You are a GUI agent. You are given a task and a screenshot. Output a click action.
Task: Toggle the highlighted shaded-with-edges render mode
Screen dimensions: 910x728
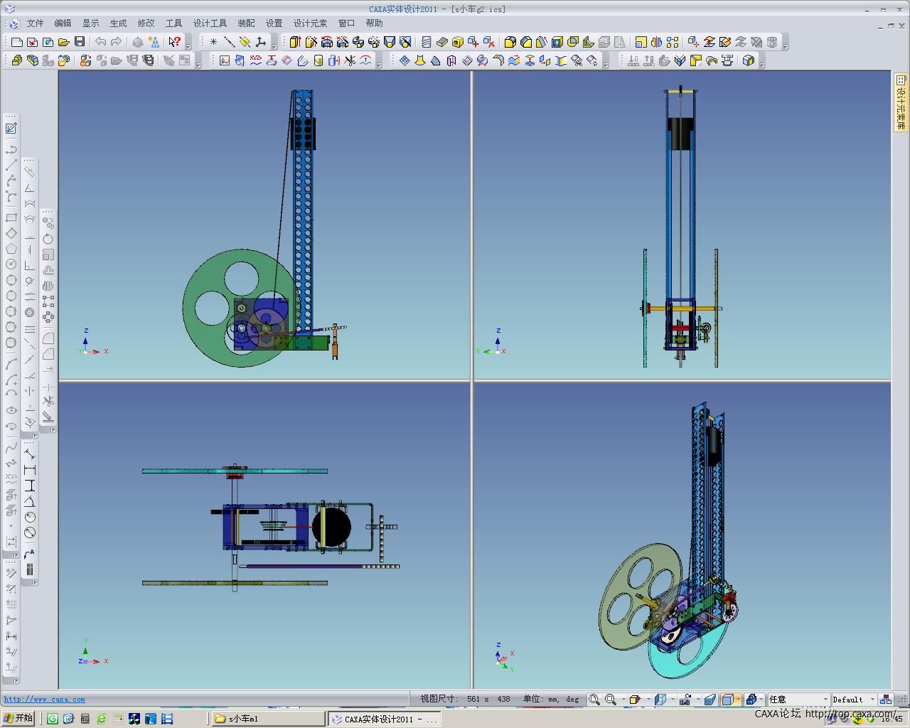pyautogui.click(x=728, y=700)
